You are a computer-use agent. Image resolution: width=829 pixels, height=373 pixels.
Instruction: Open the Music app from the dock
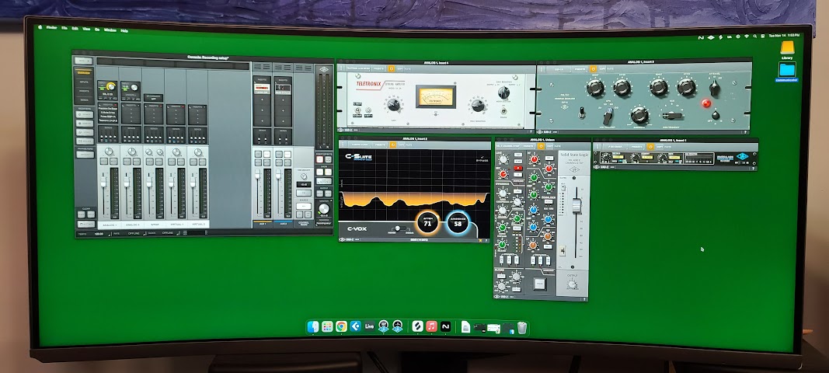(x=431, y=326)
